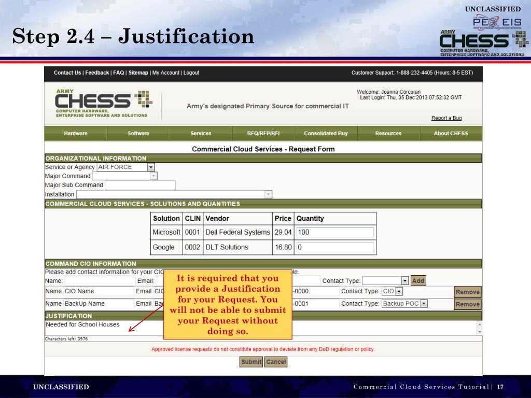This screenshot has width=531, height=398.
Task: Submit the cloud services request form
Action: click(x=251, y=362)
